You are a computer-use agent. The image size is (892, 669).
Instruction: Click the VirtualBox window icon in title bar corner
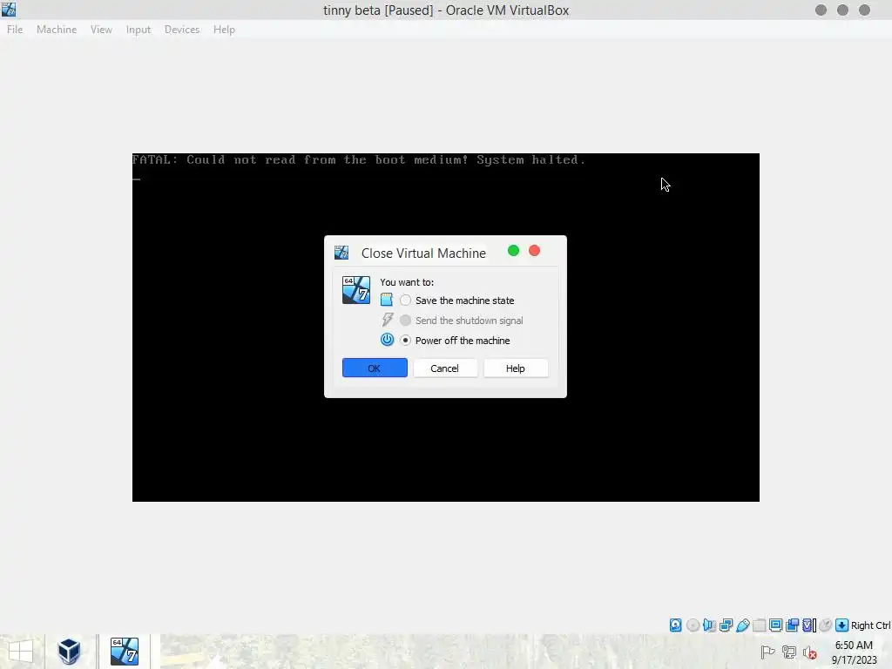coord(9,9)
